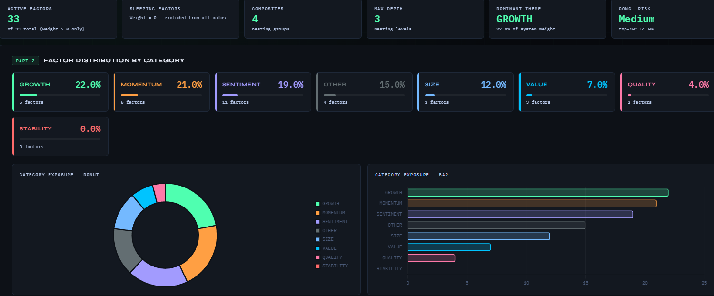Toggle MOMENTUM label in donut legend
714x296 pixels.
point(333,213)
